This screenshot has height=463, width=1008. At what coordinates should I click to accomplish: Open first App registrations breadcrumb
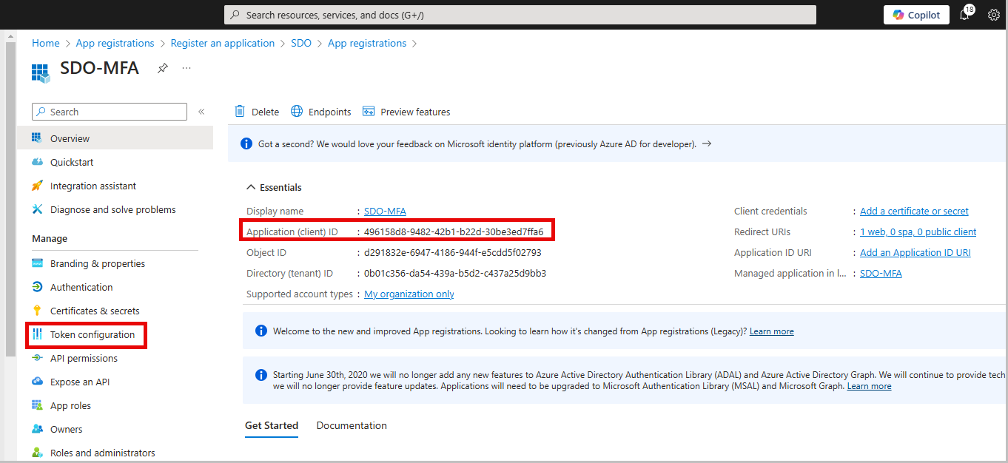pyautogui.click(x=115, y=44)
